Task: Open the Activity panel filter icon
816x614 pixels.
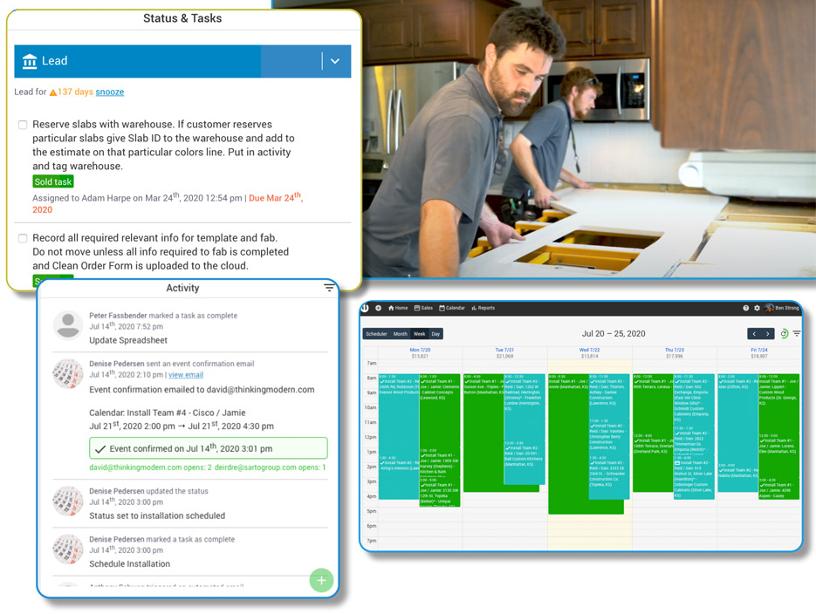Action: coord(329,288)
